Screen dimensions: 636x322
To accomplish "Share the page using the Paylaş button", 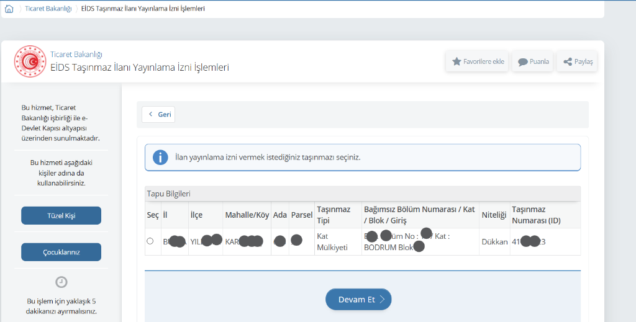I will point(577,61).
